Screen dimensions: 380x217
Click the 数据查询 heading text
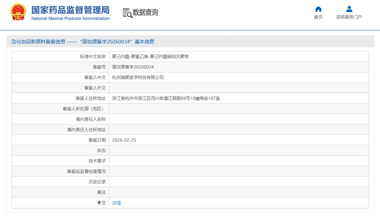tap(145, 12)
